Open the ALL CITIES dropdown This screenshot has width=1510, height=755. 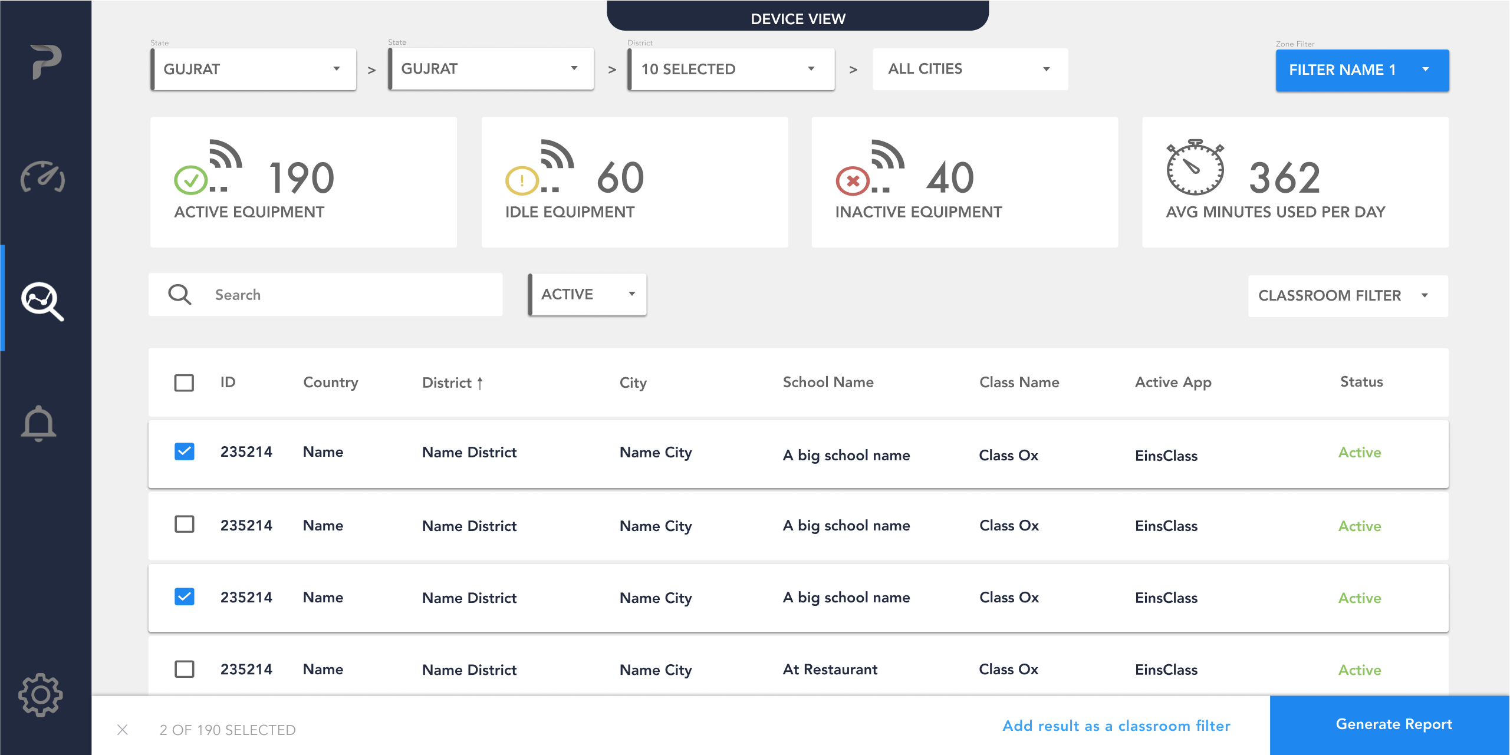click(x=969, y=69)
